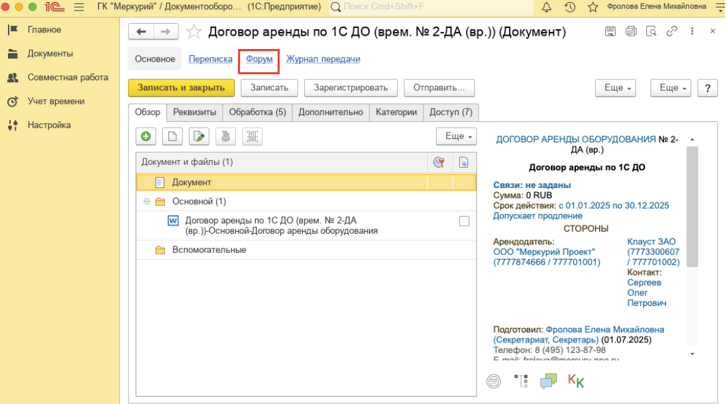The image size is (727, 404).
Task: Open the Еще dropdown above file list
Action: [x=456, y=136]
